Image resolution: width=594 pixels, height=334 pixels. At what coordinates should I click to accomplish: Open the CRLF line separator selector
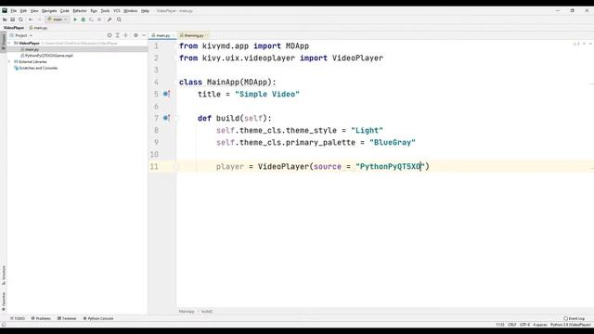(x=511, y=325)
